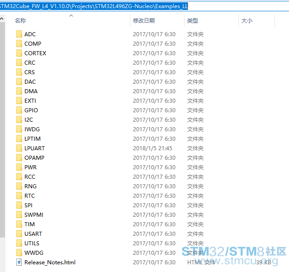This screenshot has height=272, width=289.
Task: Click the CRS folder icon
Action: (19, 72)
